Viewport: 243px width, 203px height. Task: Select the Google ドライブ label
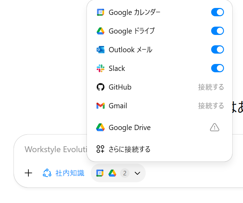point(132,31)
